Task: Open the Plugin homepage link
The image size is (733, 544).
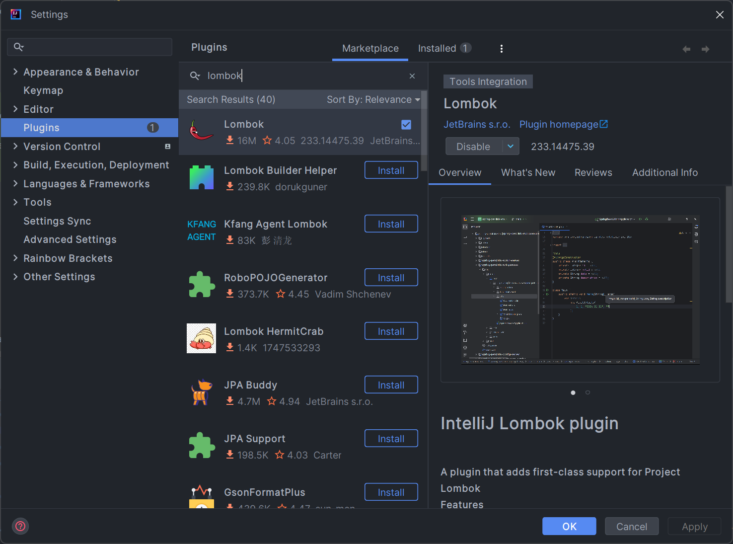Action: point(559,124)
